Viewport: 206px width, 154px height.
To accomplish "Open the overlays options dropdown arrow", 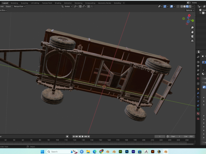I will pos(174,6).
